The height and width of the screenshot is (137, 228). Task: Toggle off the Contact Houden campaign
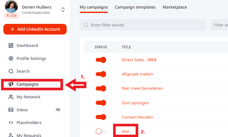(x=101, y=117)
